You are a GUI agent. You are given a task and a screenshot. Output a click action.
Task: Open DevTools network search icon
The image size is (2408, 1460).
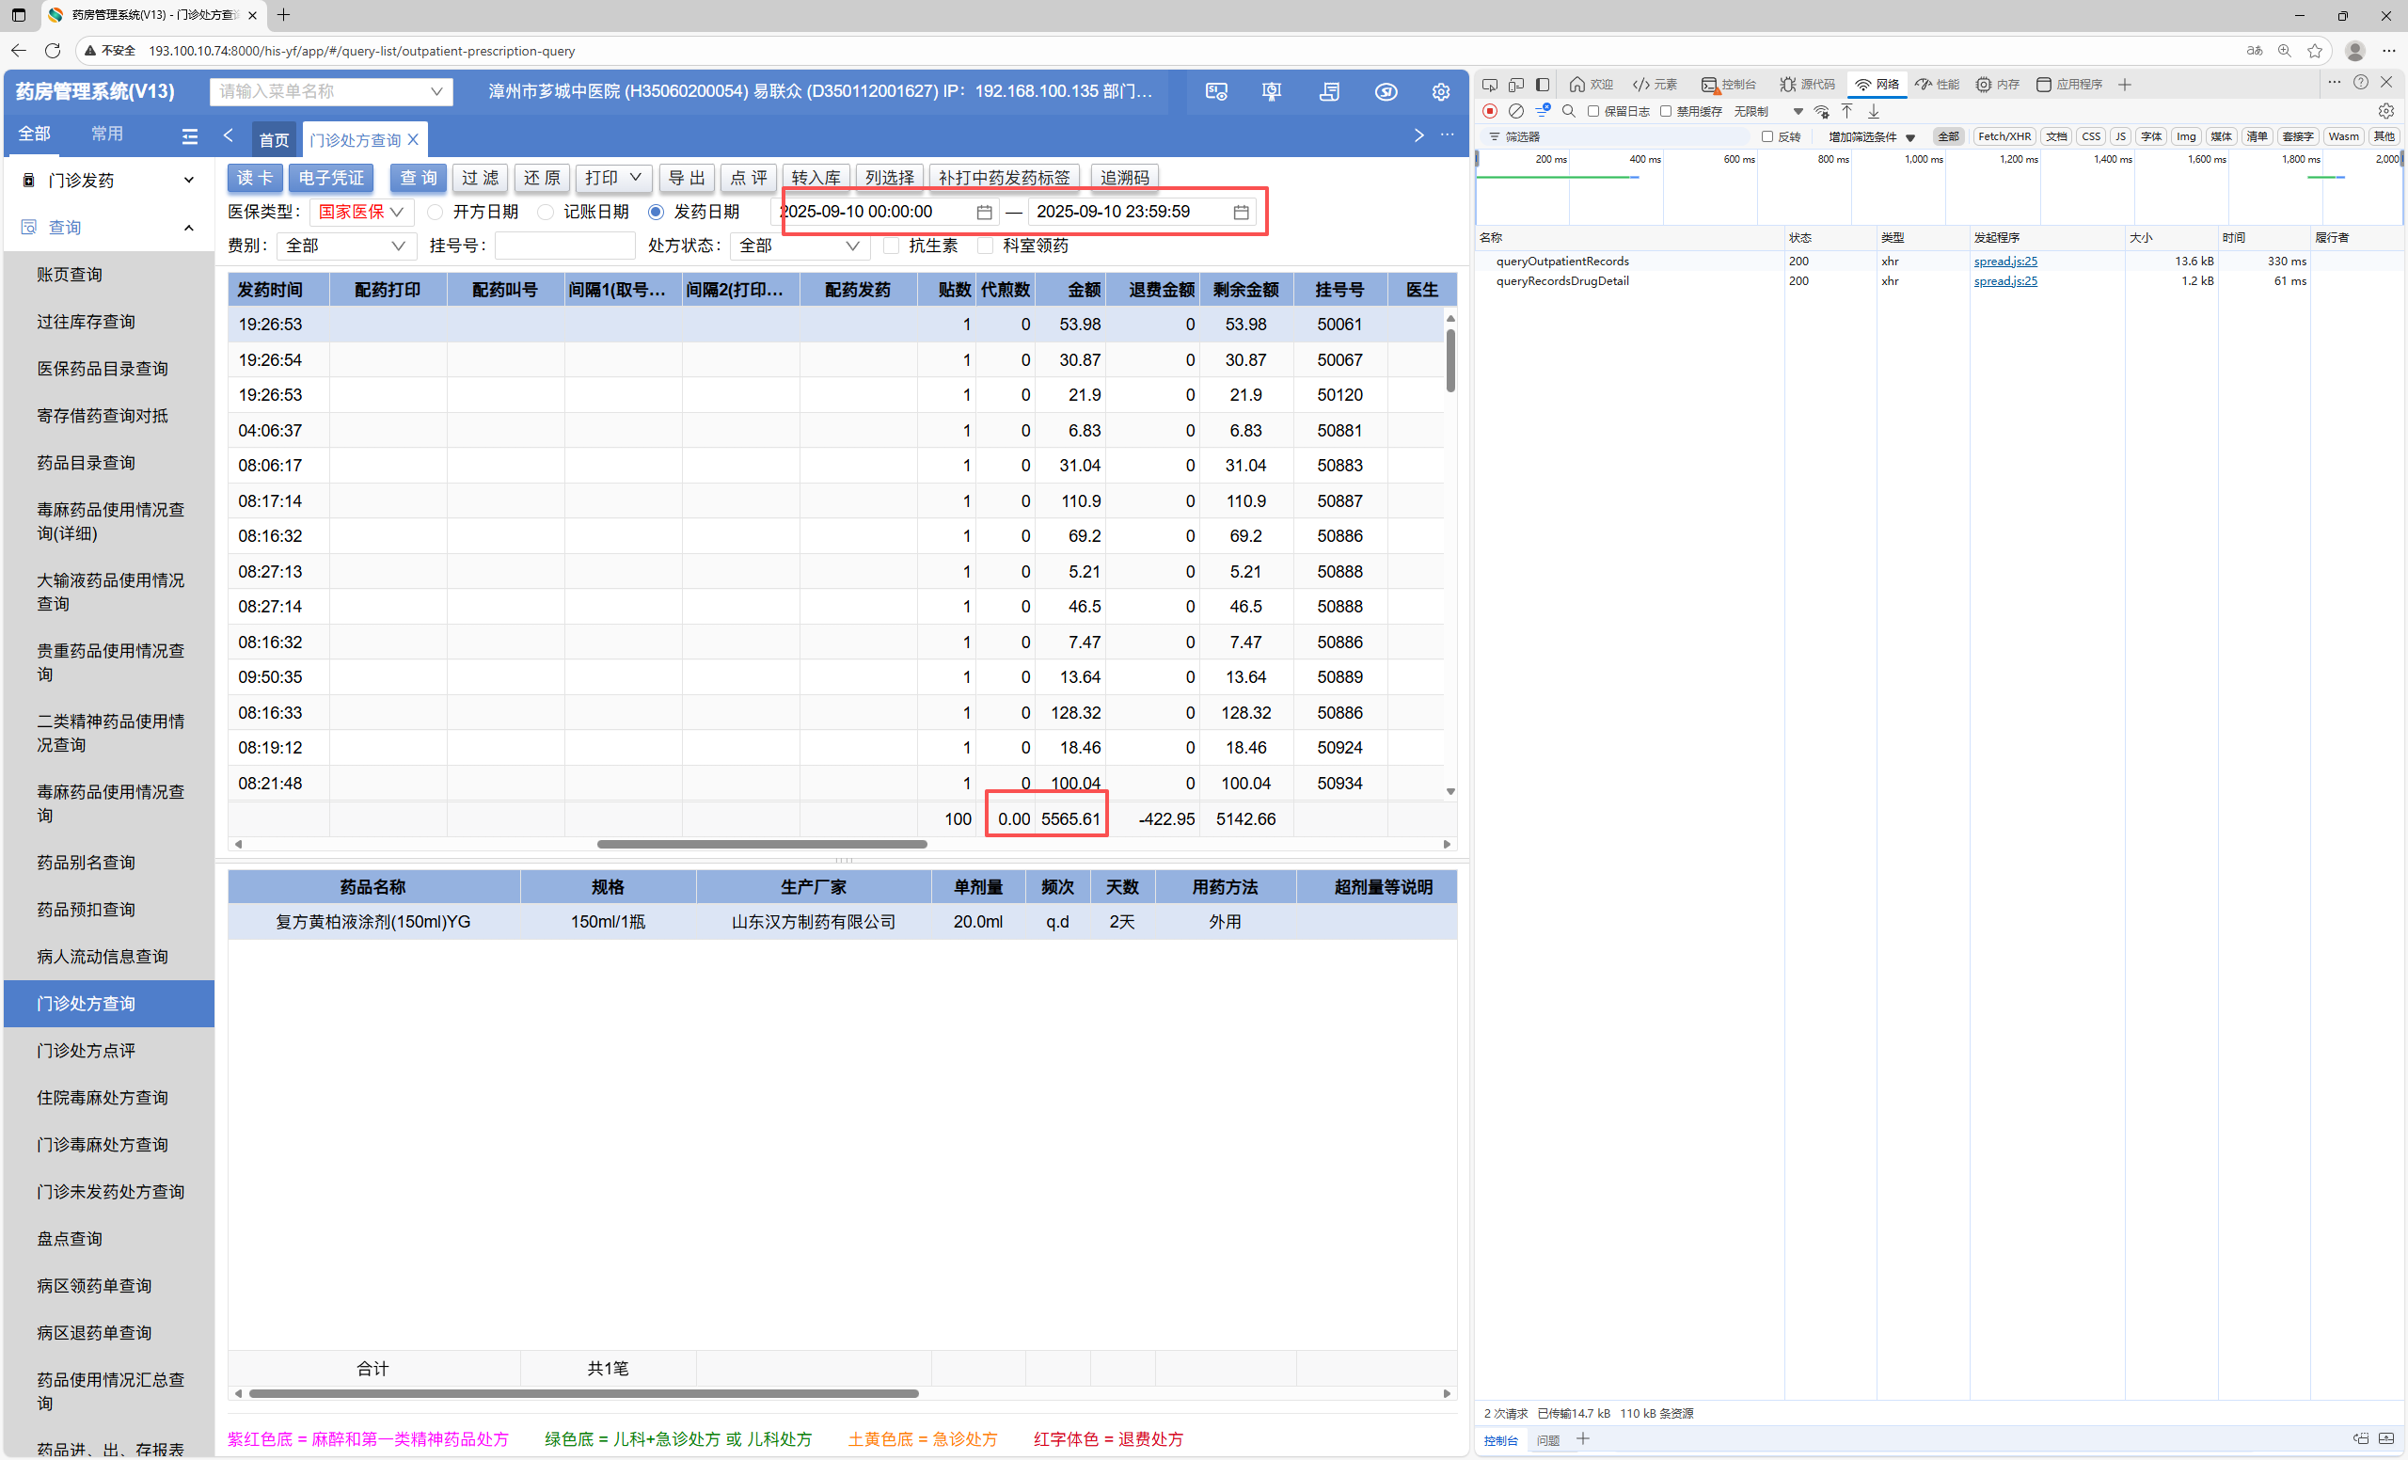coord(1569,111)
